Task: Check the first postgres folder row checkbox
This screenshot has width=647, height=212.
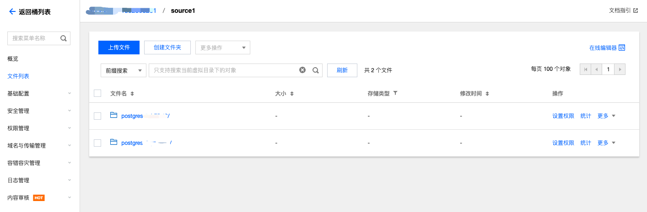Action: 97,116
